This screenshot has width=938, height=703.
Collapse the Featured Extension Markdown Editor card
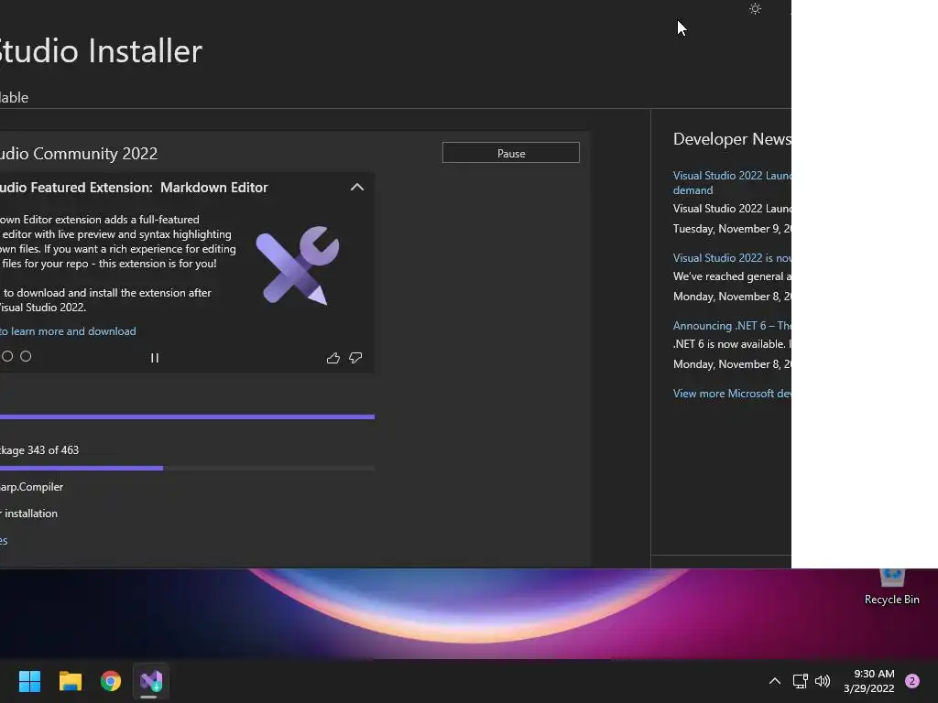357,187
